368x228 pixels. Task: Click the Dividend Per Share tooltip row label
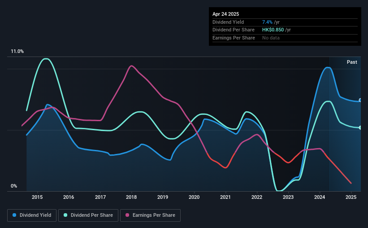click(233, 30)
